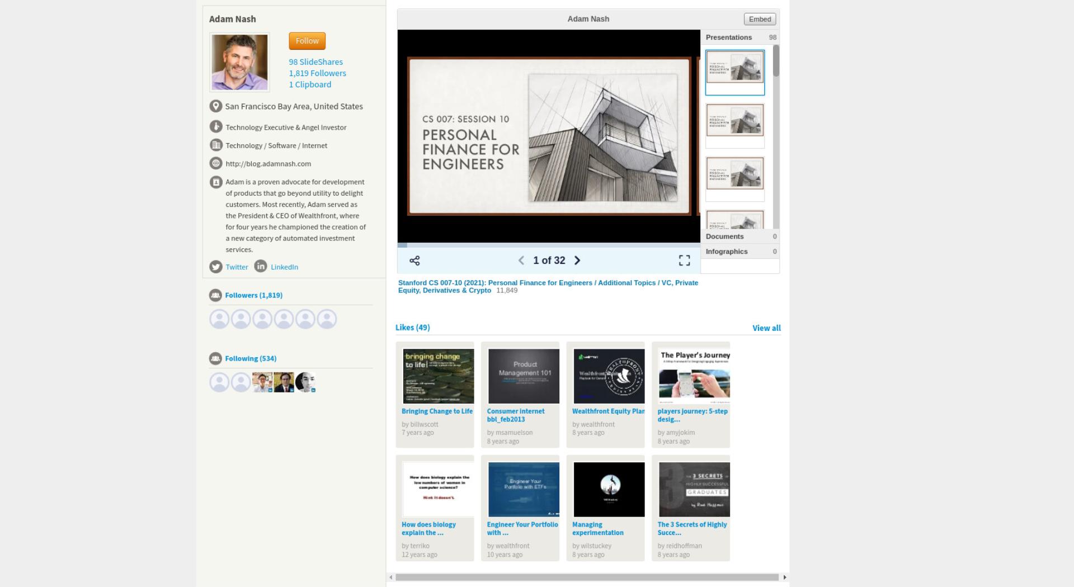Click the share icon below the slideshow
This screenshot has width=1074, height=587.
click(x=414, y=261)
